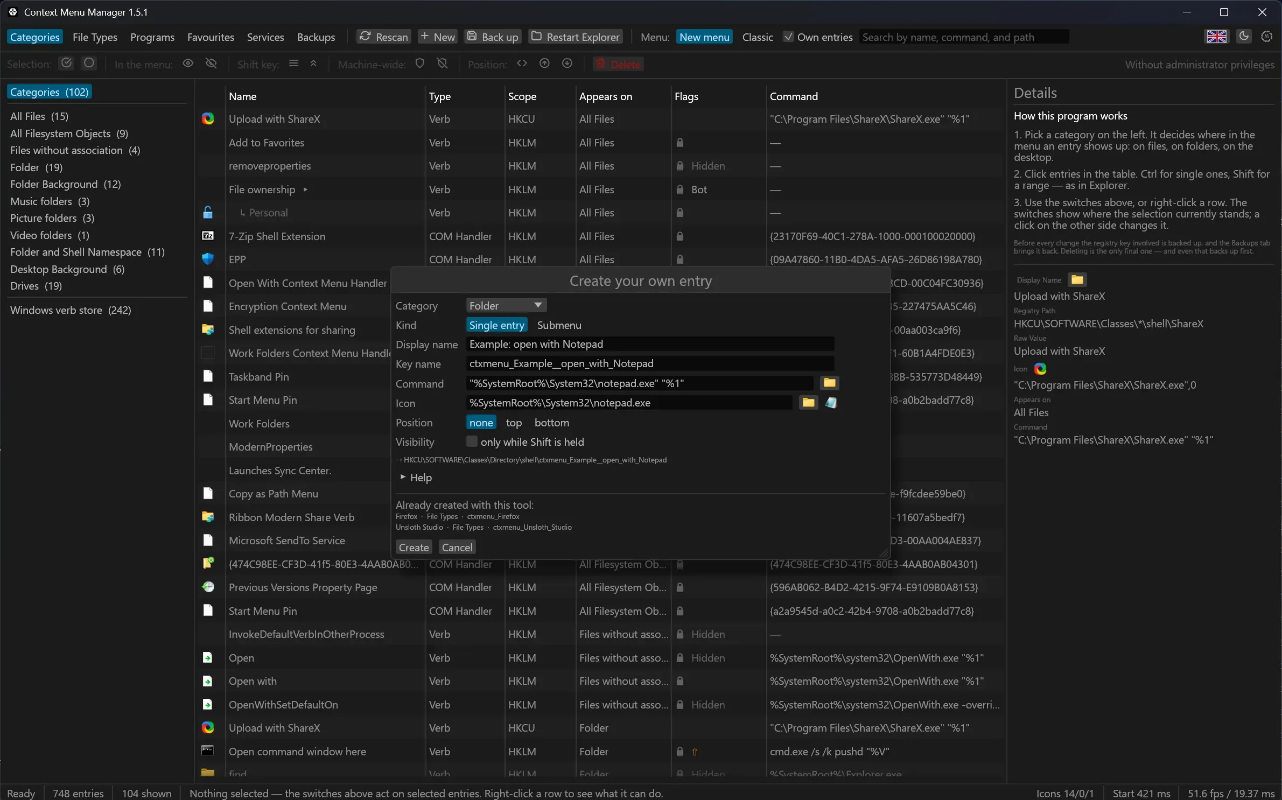The image size is (1282, 800).
Task: Click the Position none angle-brackets icon
Action: (x=522, y=64)
